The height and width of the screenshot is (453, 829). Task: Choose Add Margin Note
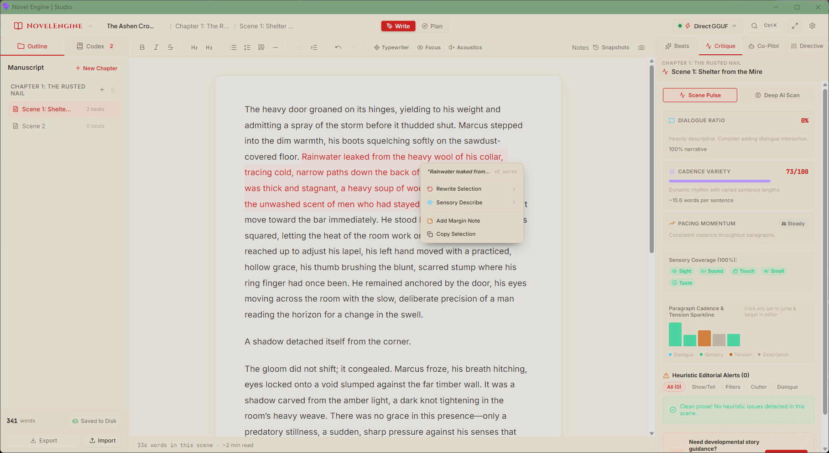pyautogui.click(x=472, y=221)
